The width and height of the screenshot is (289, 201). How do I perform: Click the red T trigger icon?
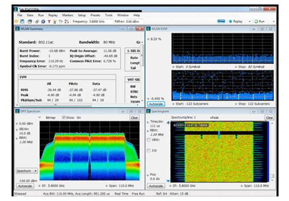click(49, 21)
